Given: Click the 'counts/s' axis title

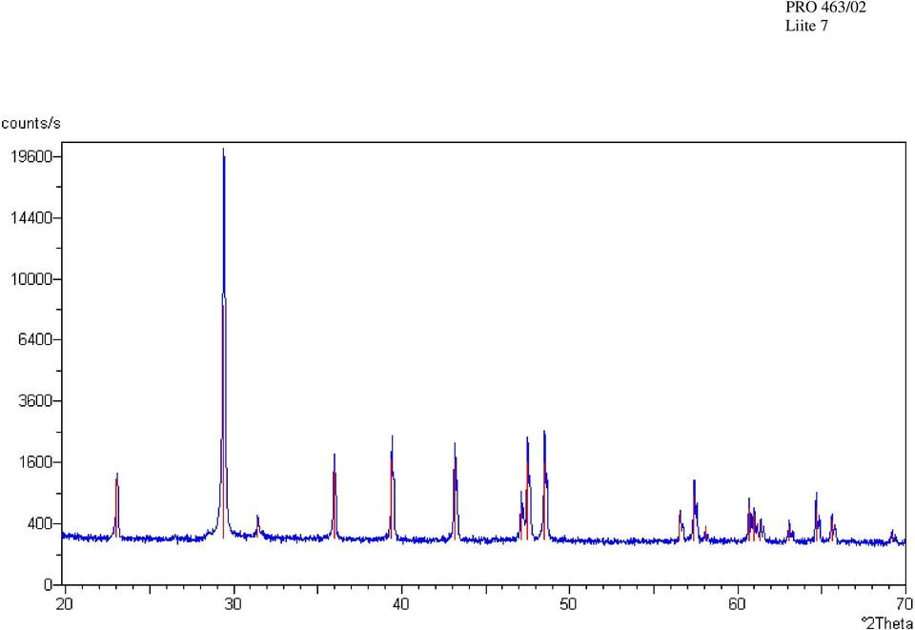Looking at the screenshot, I should 30,124.
